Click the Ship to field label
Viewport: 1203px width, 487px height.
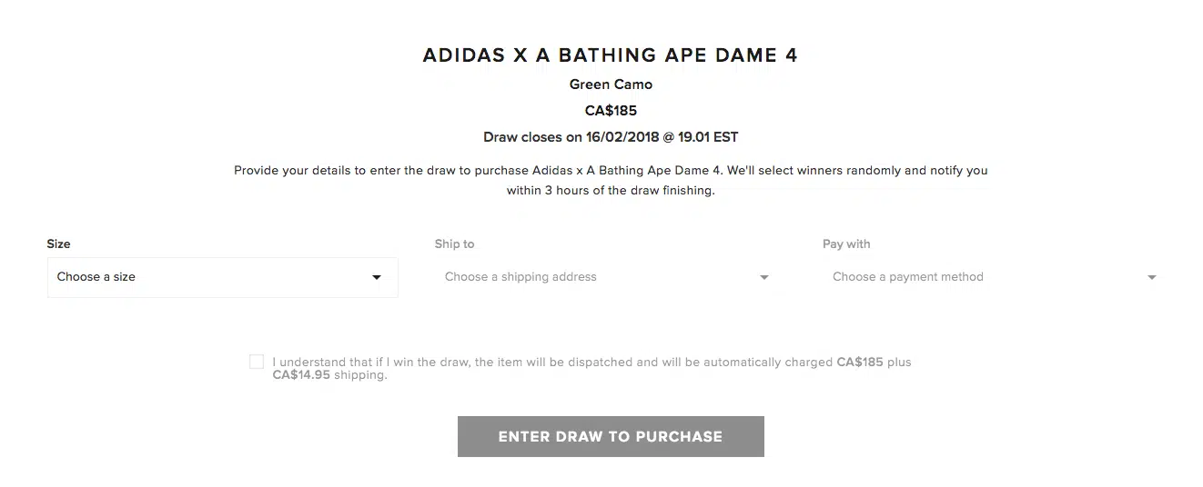454,243
